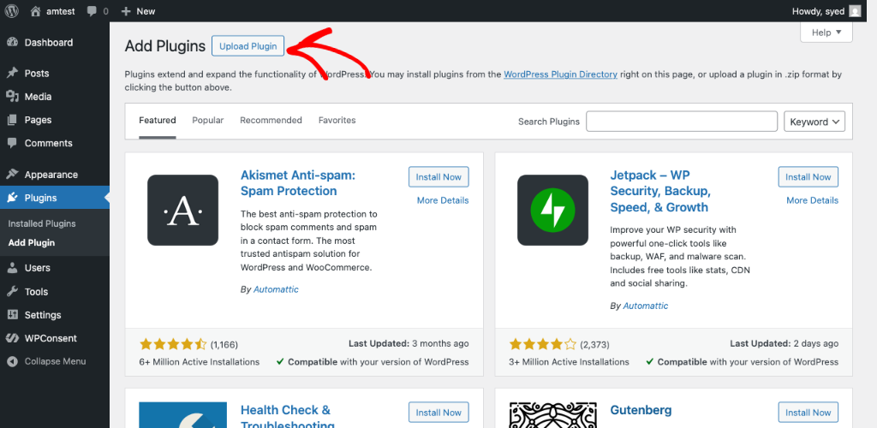The height and width of the screenshot is (428, 877).
Task: Open the Keyword search type dropdown
Action: tap(814, 122)
